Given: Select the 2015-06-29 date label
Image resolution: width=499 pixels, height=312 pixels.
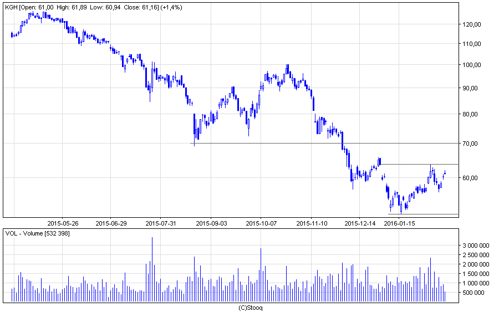Looking at the screenshot, I should pyautogui.click(x=111, y=223).
